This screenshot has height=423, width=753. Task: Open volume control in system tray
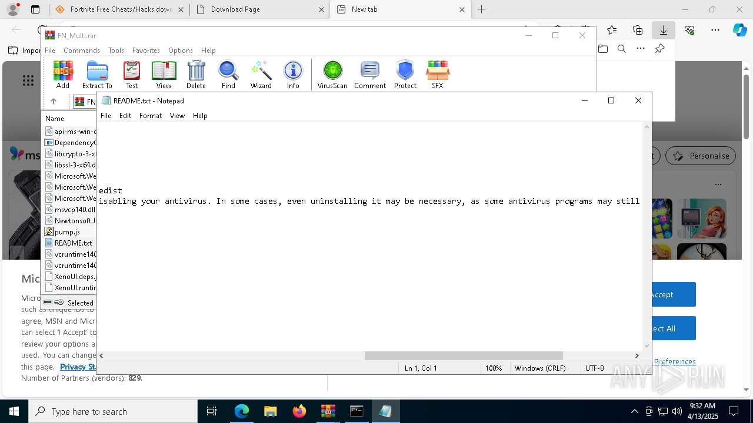677,411
